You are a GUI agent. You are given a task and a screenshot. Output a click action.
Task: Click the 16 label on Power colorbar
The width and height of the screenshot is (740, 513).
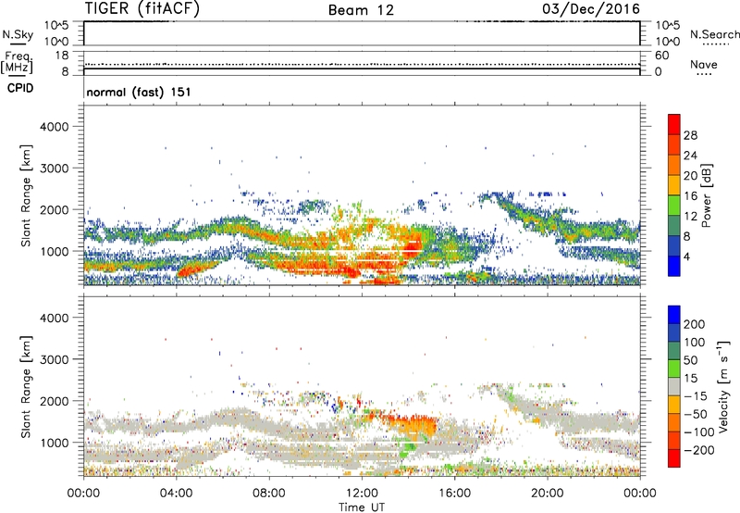(690, 195)
